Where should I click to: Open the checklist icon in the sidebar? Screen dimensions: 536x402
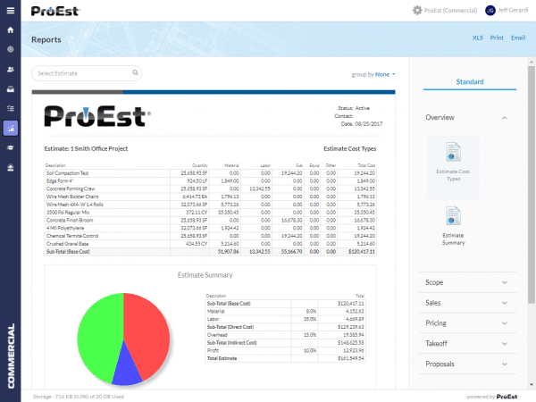(x=10, y=108)
